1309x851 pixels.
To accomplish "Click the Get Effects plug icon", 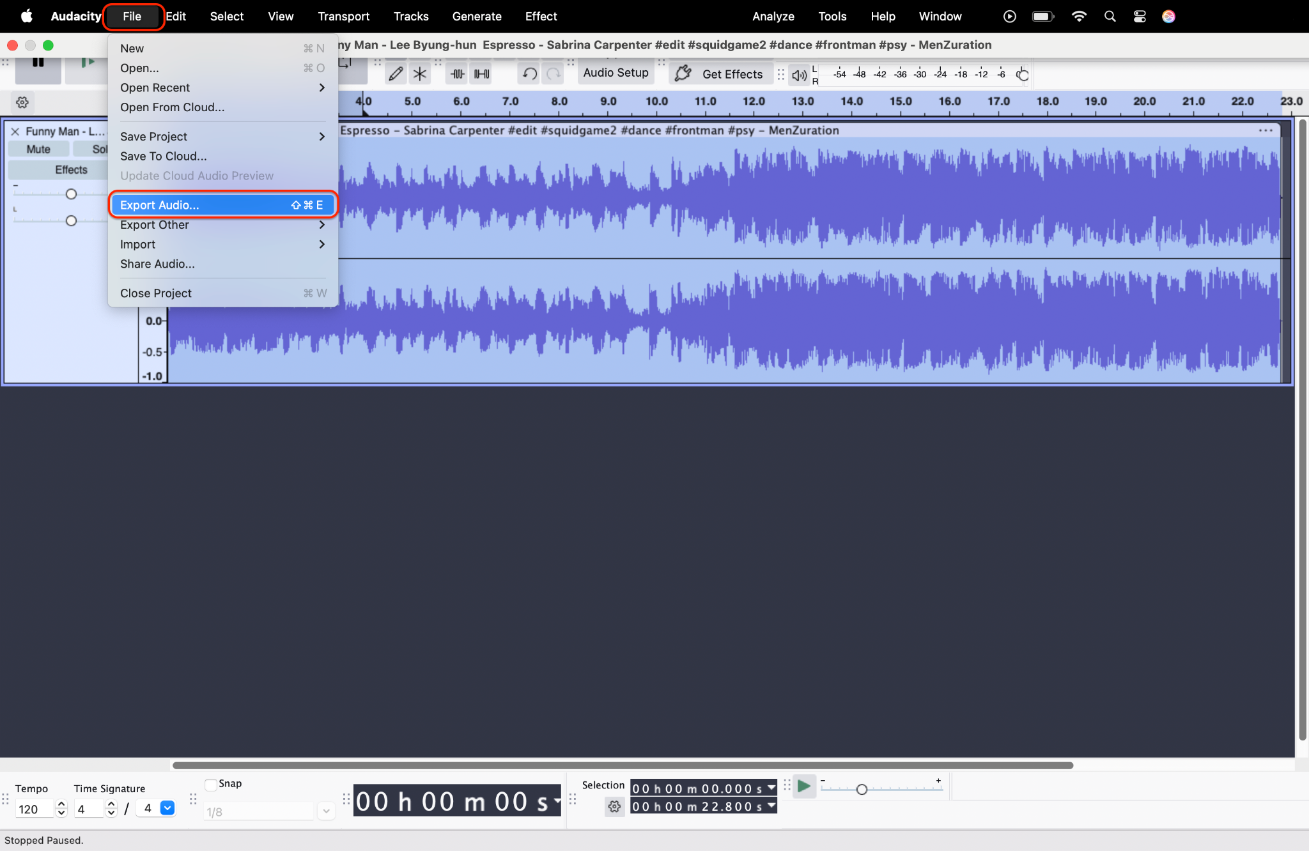I will click(x=683, y=74).
